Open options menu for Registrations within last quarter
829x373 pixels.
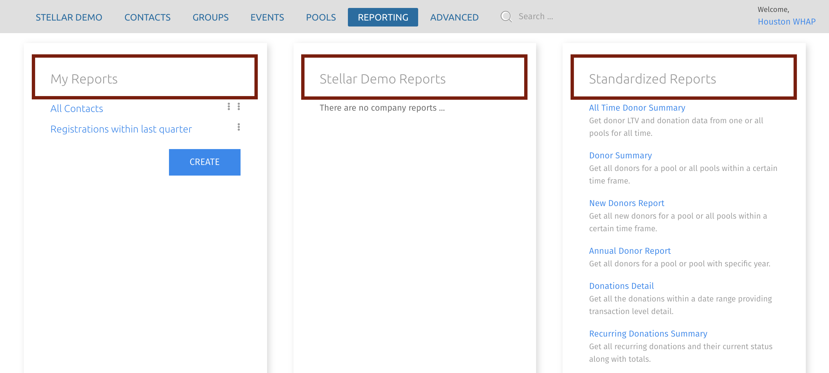(239, 127)
